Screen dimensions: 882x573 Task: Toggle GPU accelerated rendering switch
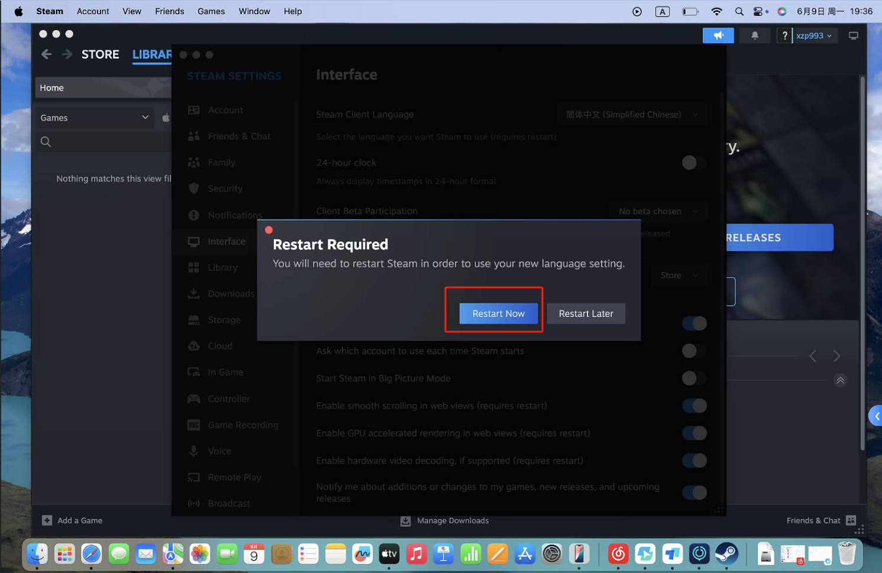click(694, 433)
